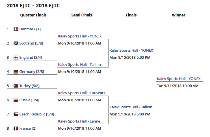Click the Quarter Finals column header
210x137 pixels.
coord(33,15)
